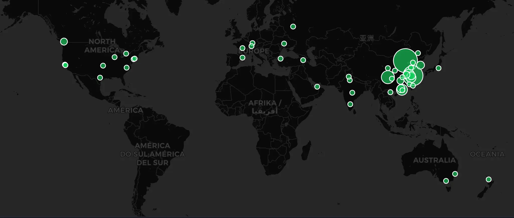Screen dimensions: 514x218
Task: Click the marker in southeastern Australia near Melbourne
Action: click(446, 181)
